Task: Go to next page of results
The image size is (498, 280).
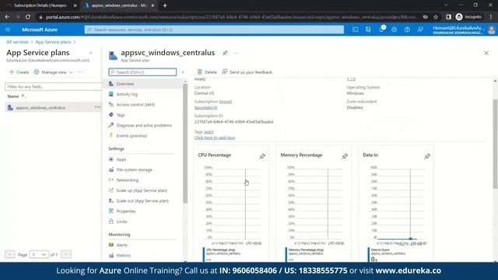Action: point(65,254)
